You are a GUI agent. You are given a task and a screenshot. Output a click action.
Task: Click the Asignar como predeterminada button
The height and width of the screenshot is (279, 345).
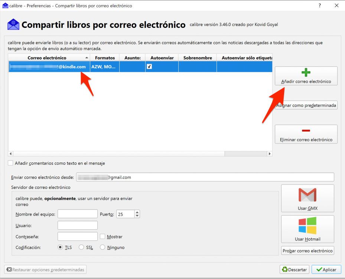point(306,105)
